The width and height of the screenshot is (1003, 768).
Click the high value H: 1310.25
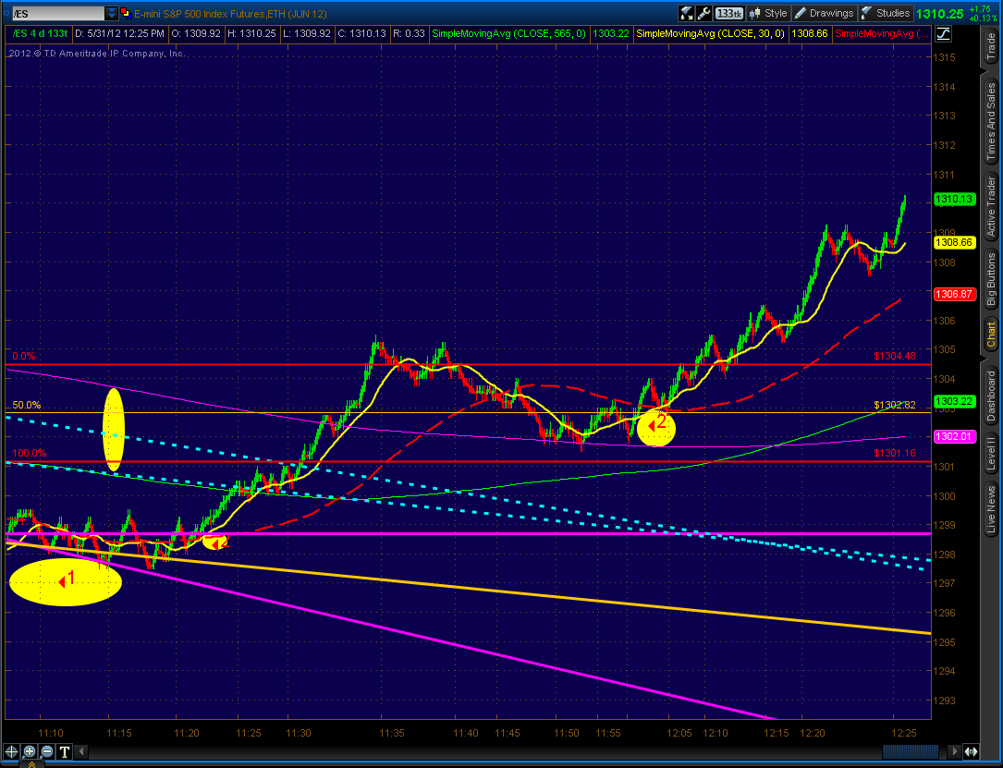pyautogui.click(x=251, y=33)
